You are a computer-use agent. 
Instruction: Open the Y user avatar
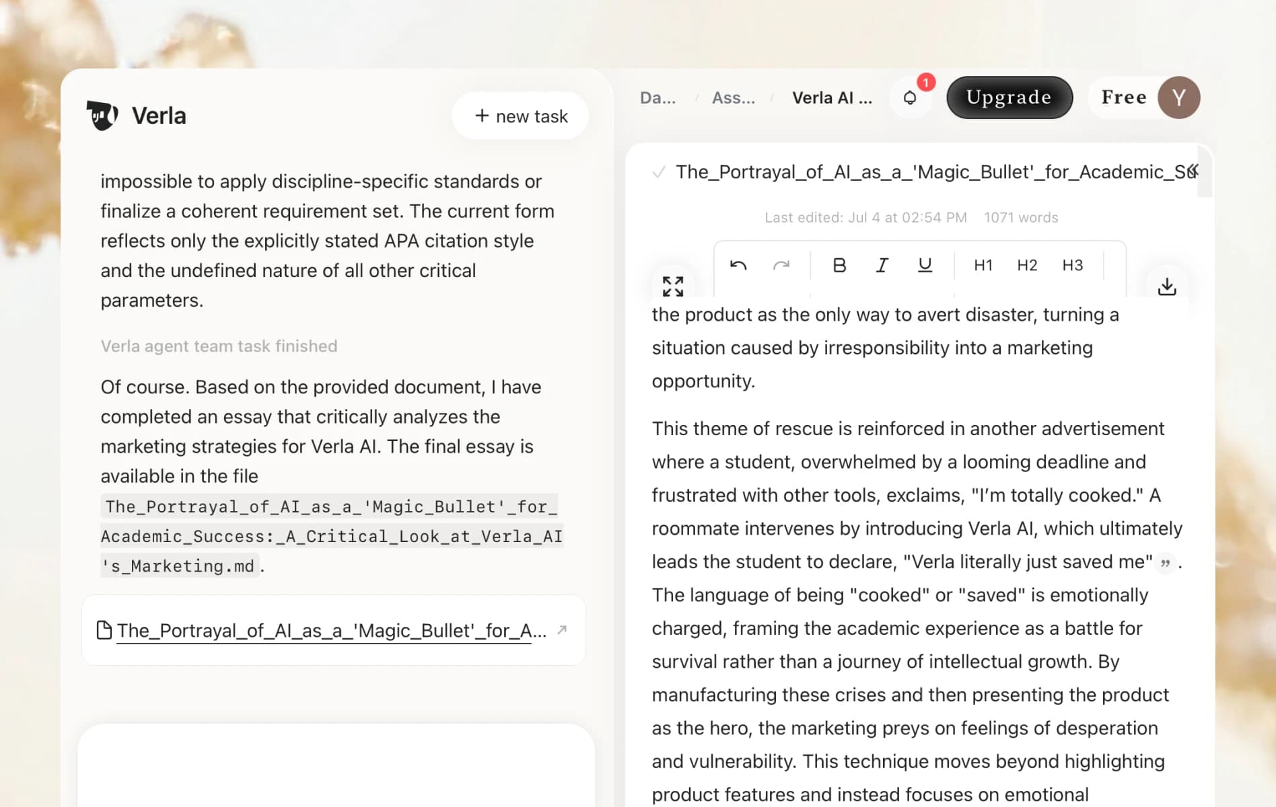(x=1178, y=98)
